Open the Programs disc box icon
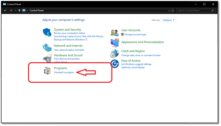Viewport: 221px width, 126px height. (47, 71)
